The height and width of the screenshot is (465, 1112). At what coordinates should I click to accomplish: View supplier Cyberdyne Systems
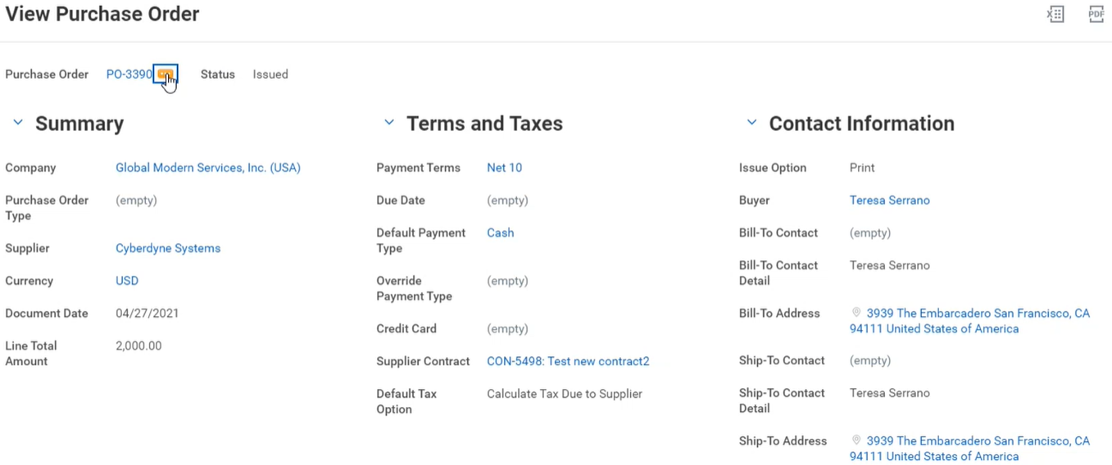click(x=168, y=248)
